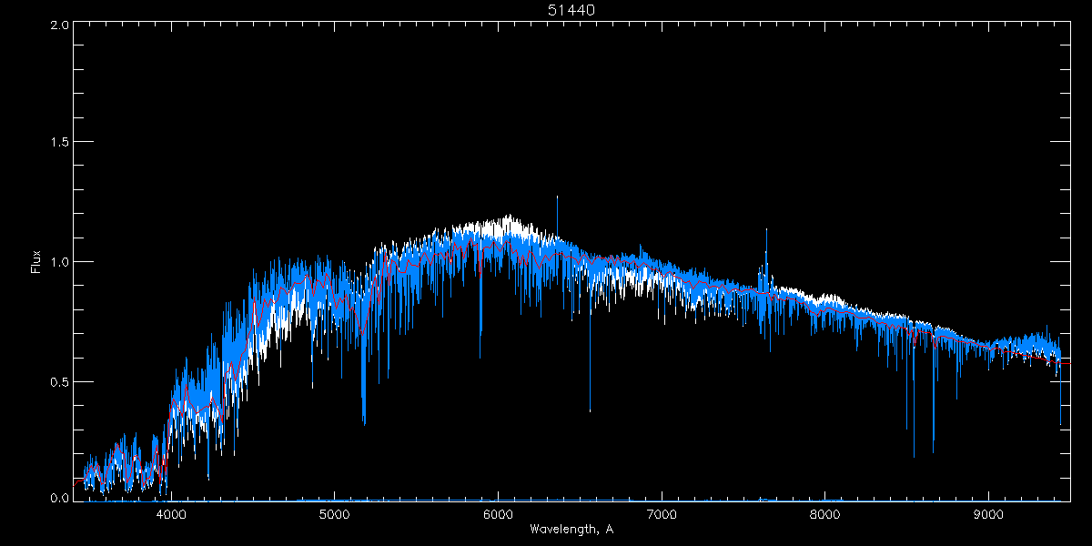The height and width of the screenshot is (546, 1092).
Task: Click the 7000 x-axis tick label
Action: point(662,514)
